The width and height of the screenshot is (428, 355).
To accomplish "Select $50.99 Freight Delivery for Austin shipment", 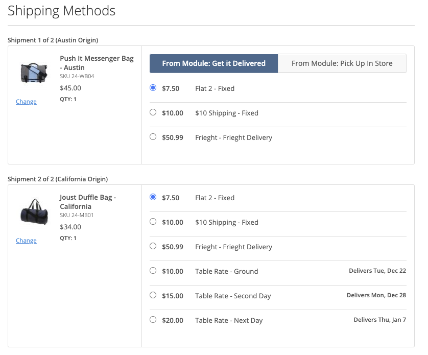I will click(x=153, y=137).
